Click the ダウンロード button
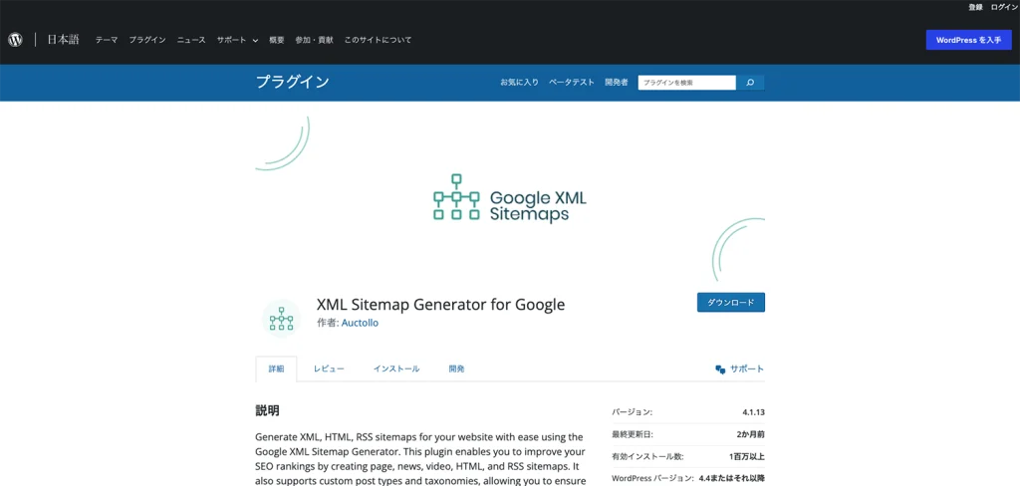1020x486 pixels. coord(730,303)
